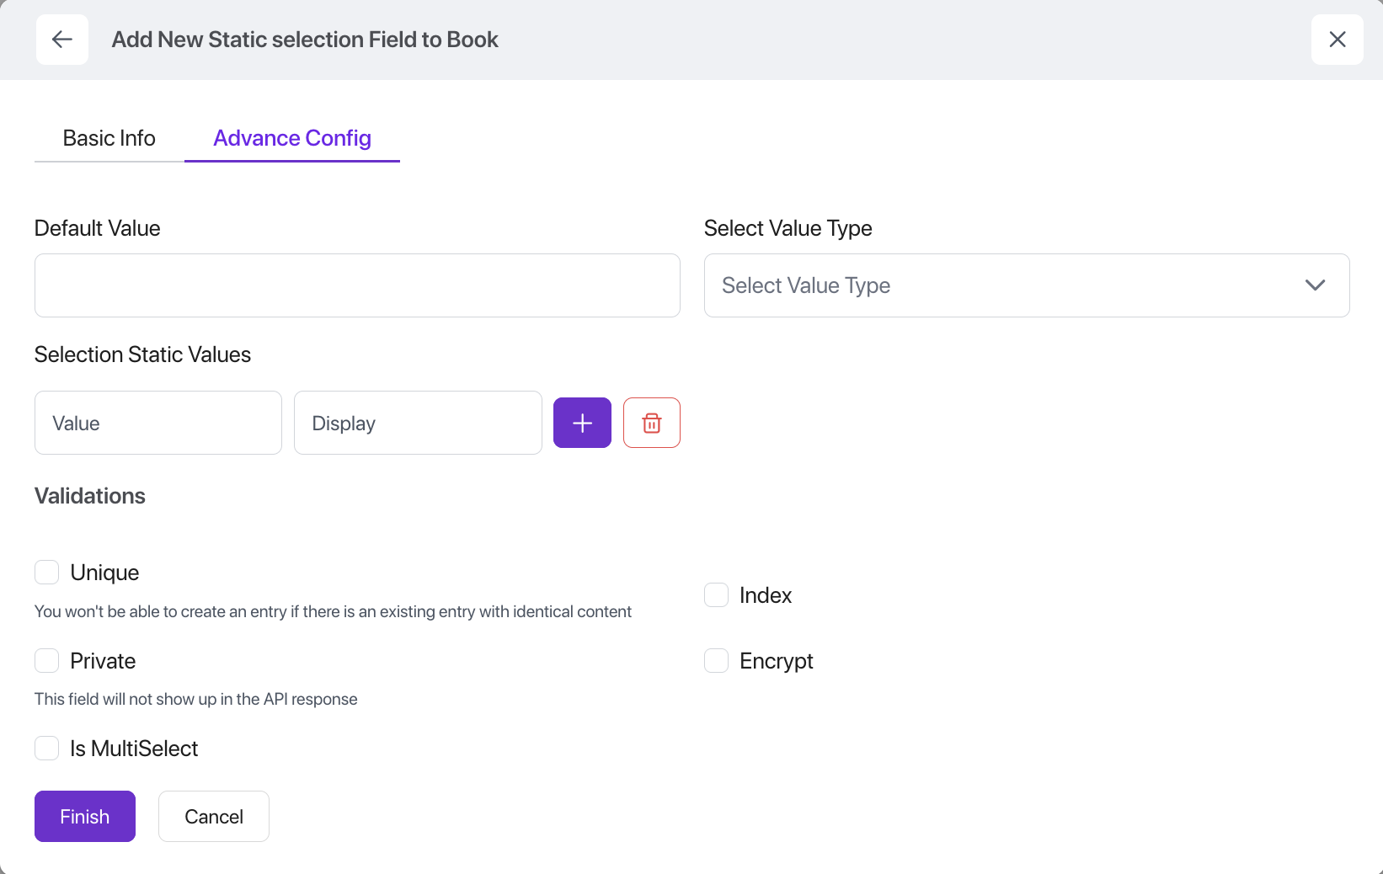Click into the Display text field
Screen dimensions: 1383x874
pos(418,423)
